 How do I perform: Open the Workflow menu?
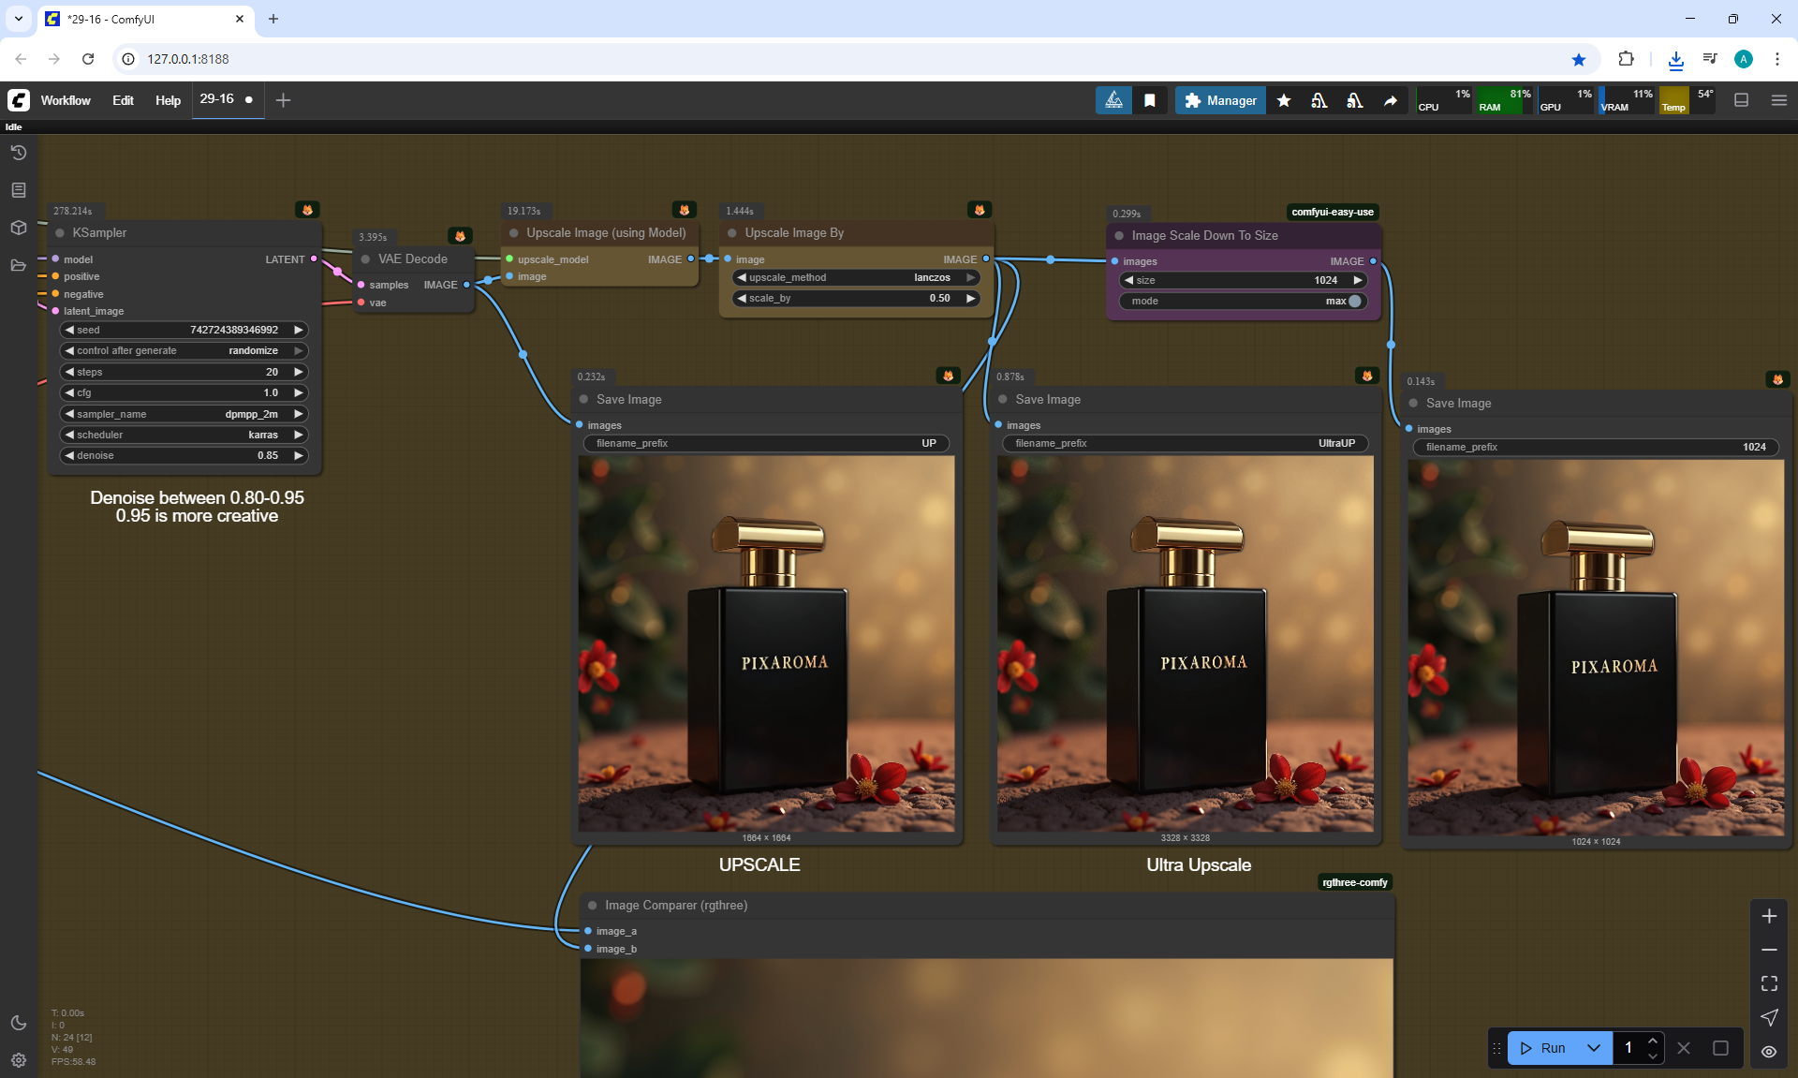[x=66, y=100]
